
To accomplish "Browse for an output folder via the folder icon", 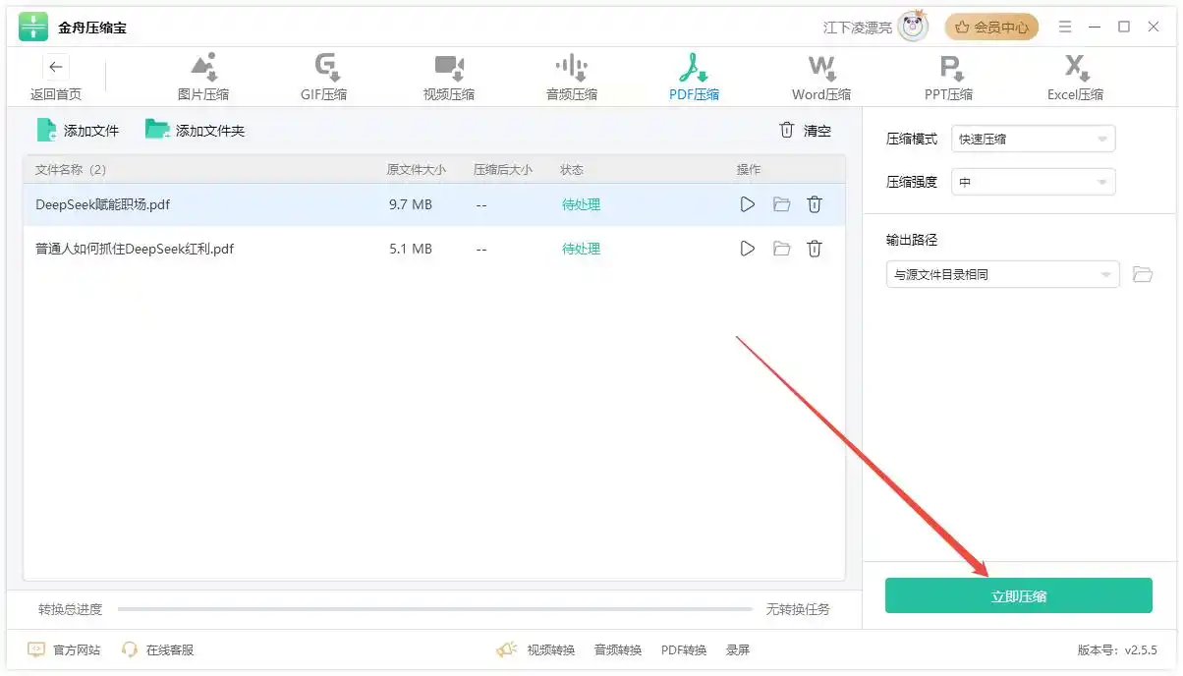I will pos(1142,274).
